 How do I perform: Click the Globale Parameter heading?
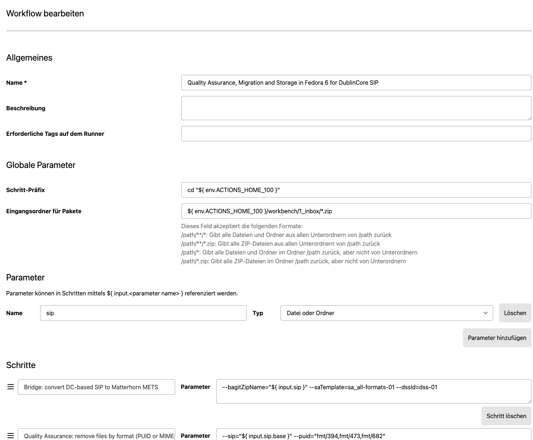point(41,165)
